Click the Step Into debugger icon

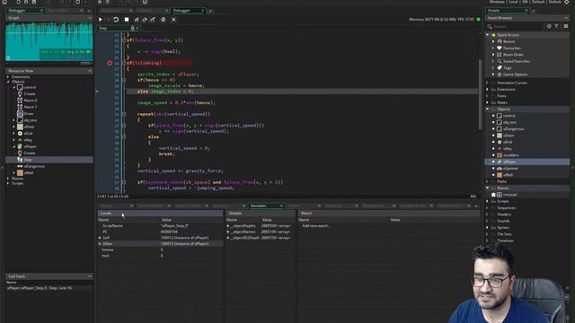click(137, 20)
